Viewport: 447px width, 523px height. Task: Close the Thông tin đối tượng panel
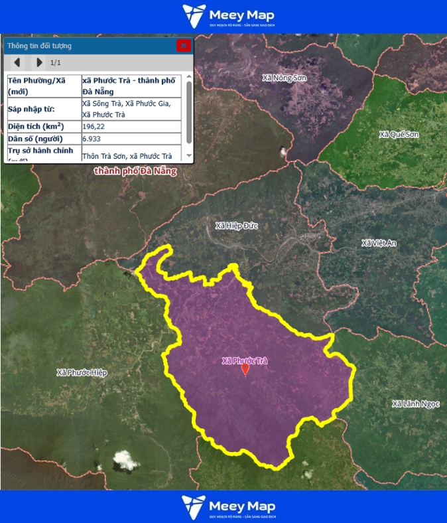click(184, 46)
